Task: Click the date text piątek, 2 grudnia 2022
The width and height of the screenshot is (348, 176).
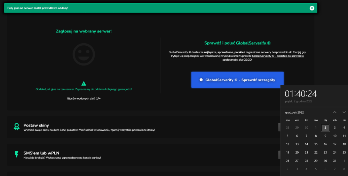Action: tap(299, 101)
